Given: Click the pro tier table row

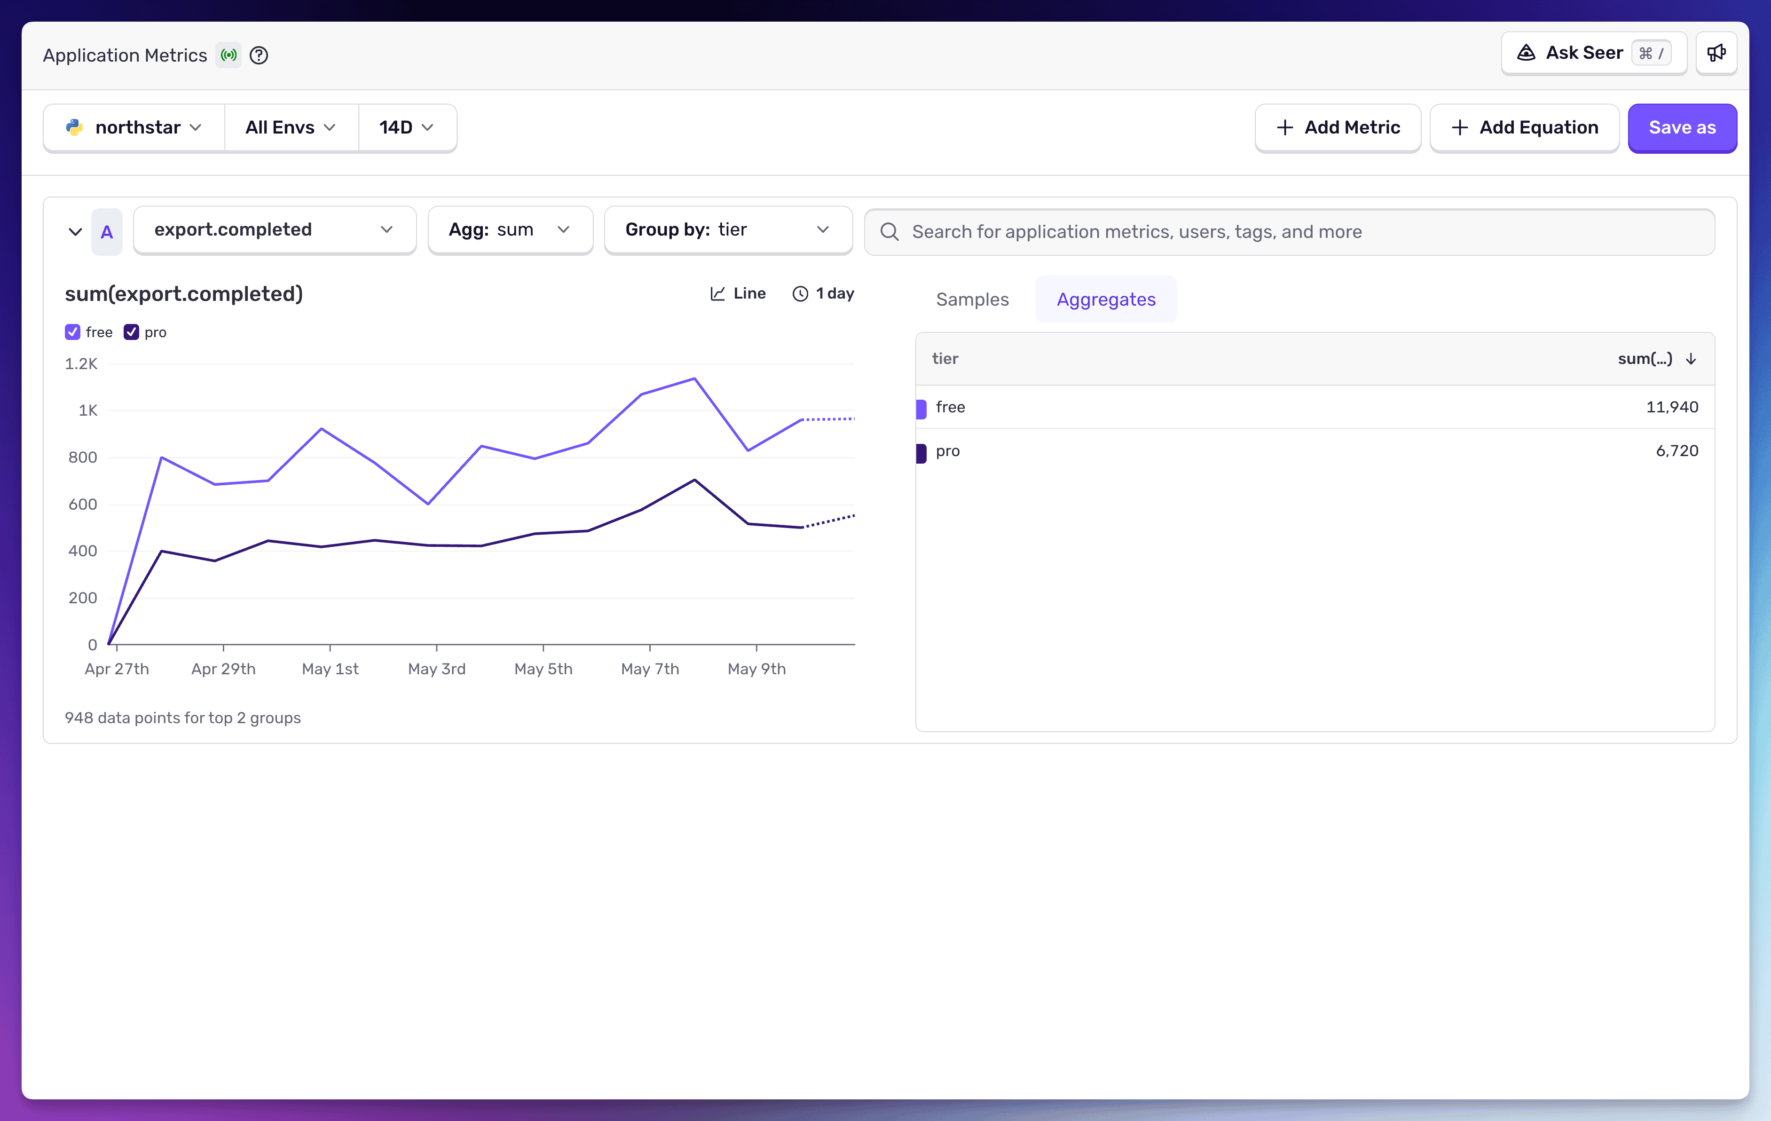Looking at the screenshot, I should tap(1315, 451).
